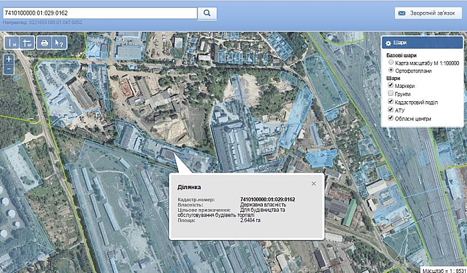This screenshot has width=467, height=273.
Task: Click the envelope icon for feedback
Action: tap(402, 13)
